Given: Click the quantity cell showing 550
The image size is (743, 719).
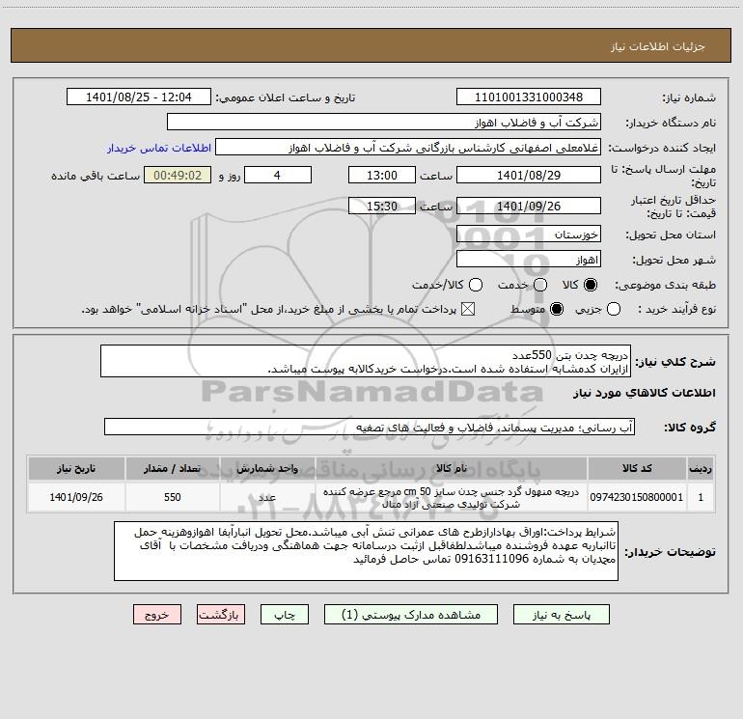Looking at the screenshot, I should pos(173,497).
